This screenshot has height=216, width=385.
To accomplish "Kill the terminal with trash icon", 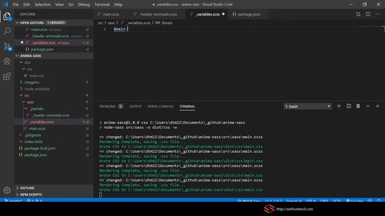I will point(358,106).
